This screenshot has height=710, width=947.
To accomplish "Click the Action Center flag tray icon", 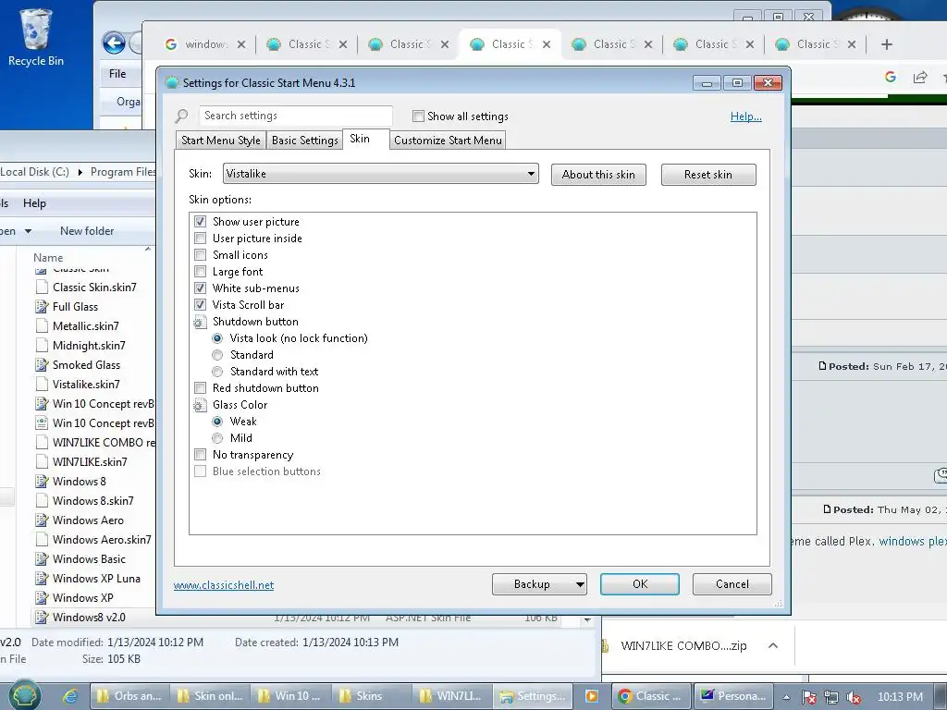I will (808, 697).
